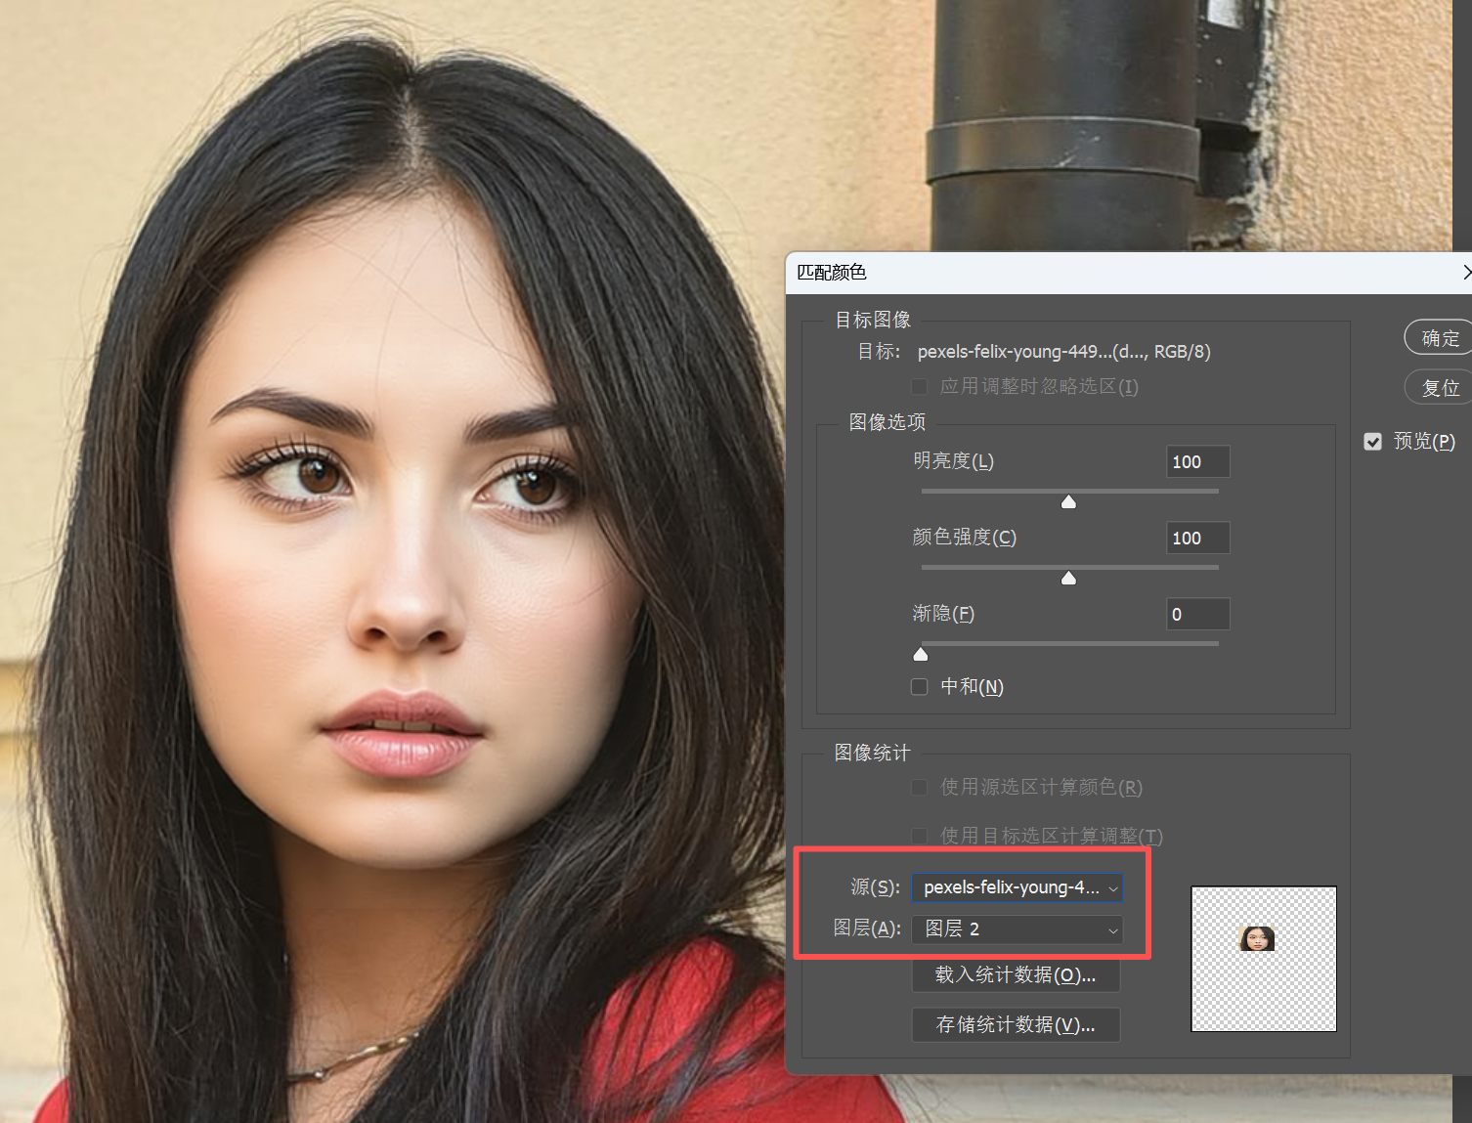Click the 颜色强度 value input field
This screenshot has height=1123, width=1472.
[x=1197, y=539]
